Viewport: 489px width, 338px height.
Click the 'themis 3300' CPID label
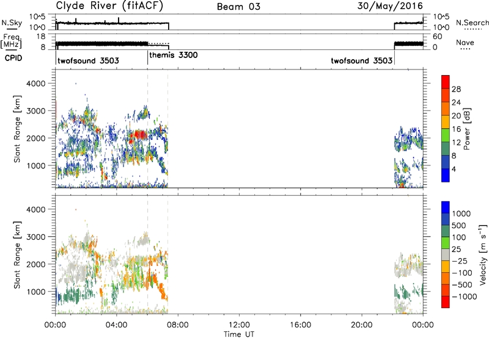click(x=174, y=56)
